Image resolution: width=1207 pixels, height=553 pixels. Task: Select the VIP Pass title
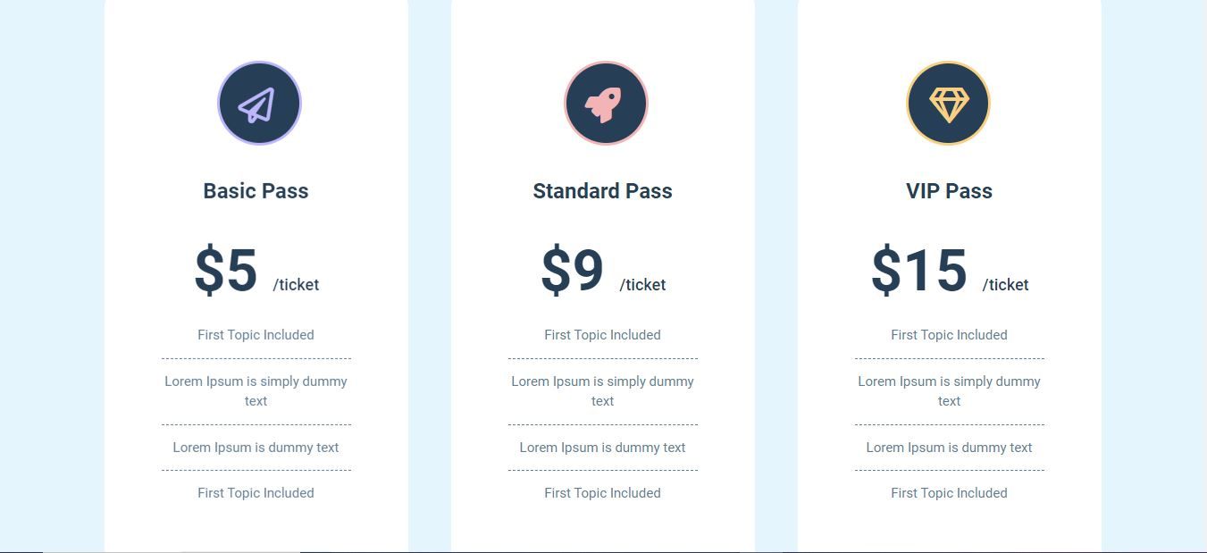tap(949, 191)
